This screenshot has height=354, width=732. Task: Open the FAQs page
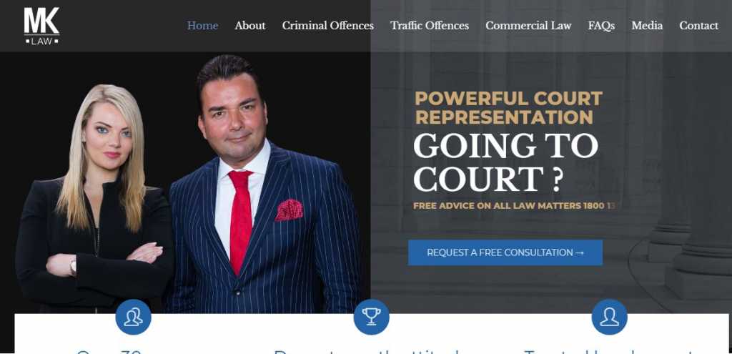(x=601, y=26)
